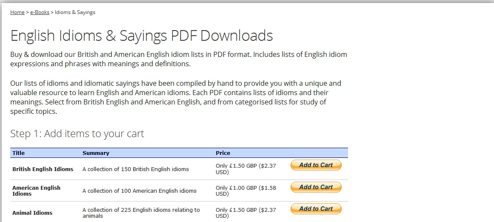Click the Summary column header

(x=96, y=153)
